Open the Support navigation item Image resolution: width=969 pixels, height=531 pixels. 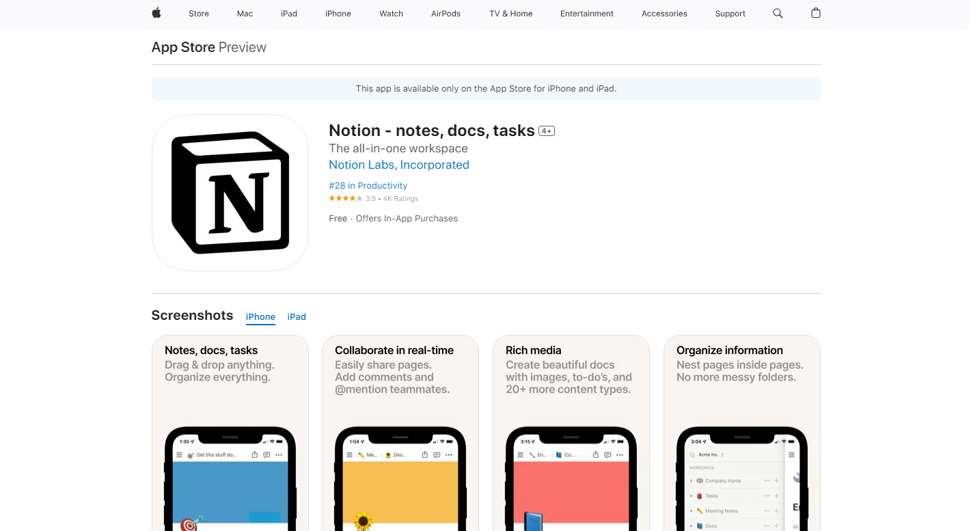730,14
